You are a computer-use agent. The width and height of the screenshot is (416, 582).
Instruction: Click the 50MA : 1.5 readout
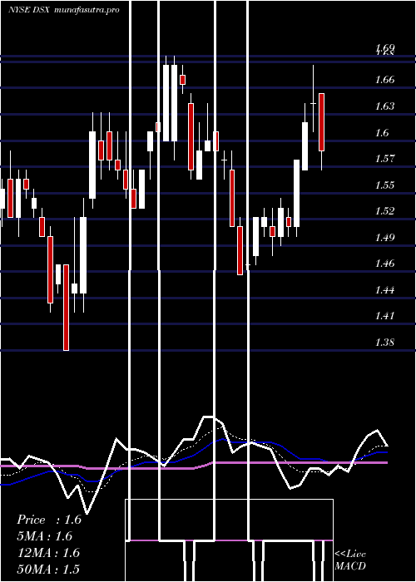point(48,569)
